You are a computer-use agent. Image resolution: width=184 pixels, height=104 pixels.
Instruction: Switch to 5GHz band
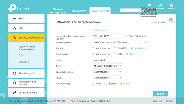tap(163, 23)
